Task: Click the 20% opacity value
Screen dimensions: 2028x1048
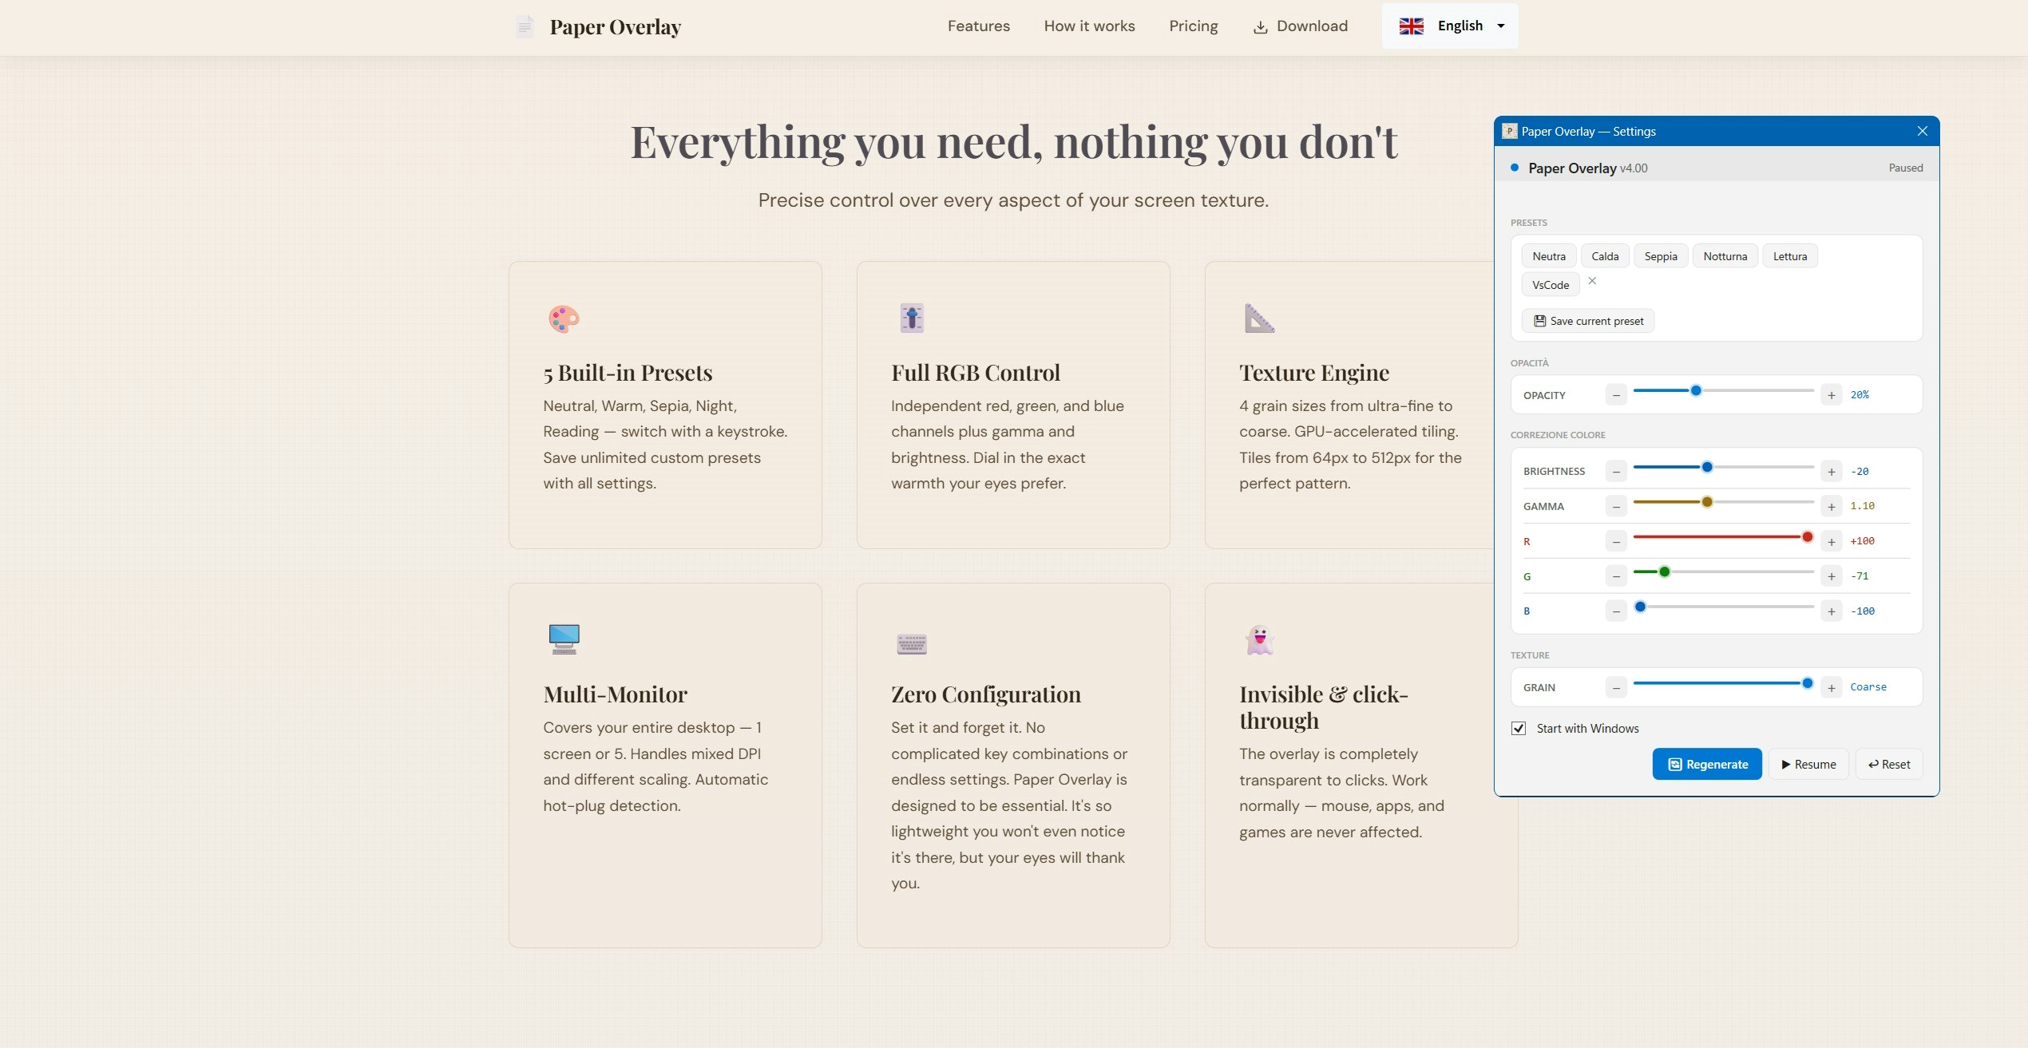Action: click(x=1860, y=394)
